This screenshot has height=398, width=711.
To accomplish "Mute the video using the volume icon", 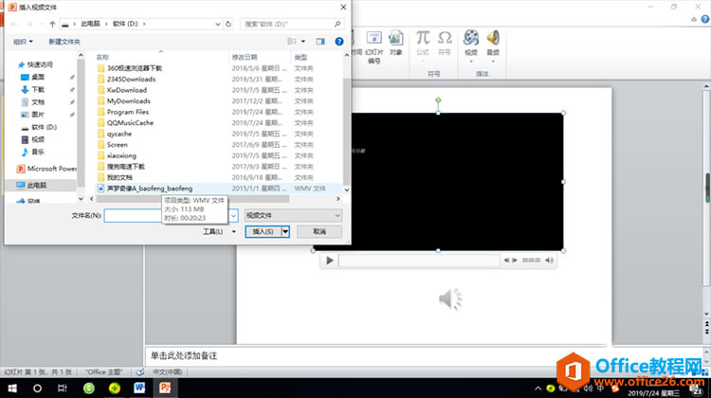I will [549, 261].
